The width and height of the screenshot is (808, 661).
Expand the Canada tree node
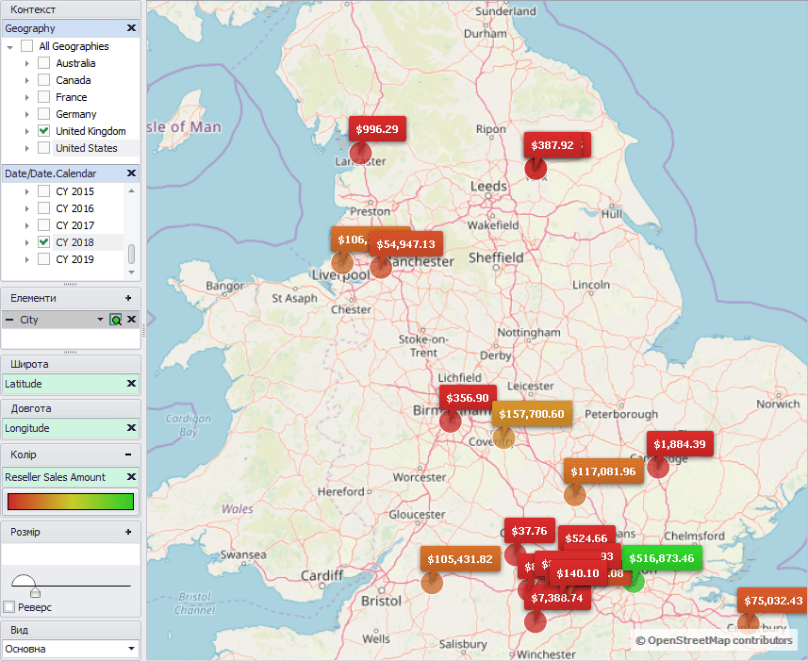pyautogui.click(x=26, y=80)
